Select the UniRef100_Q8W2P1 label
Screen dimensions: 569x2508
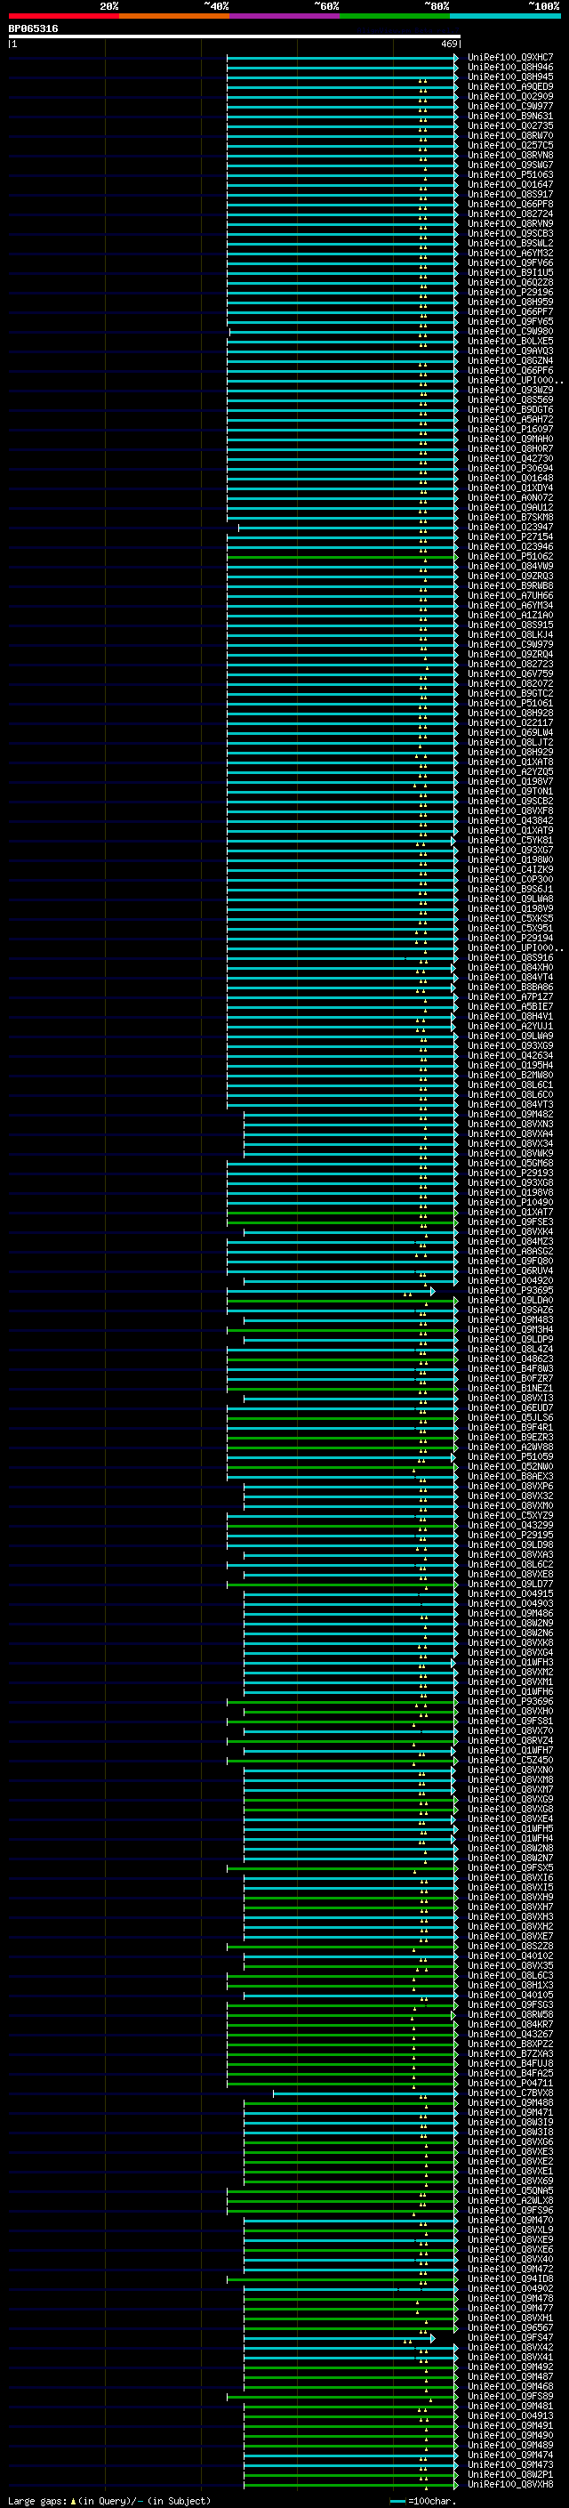coord(509,2475)
